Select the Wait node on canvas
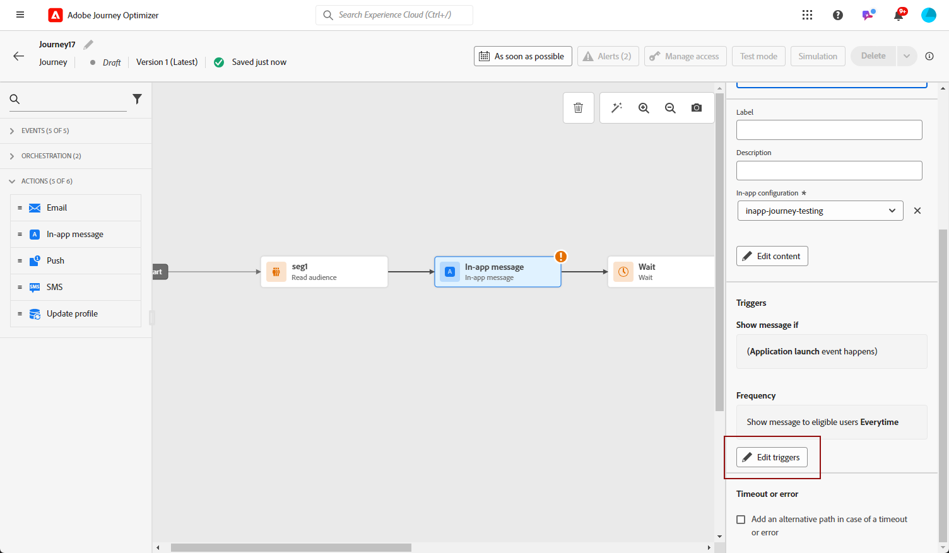This screenshot has width=949, height=553. click(x=661, y=272)
